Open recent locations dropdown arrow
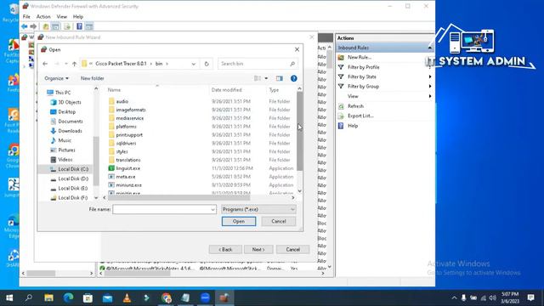 (66, 64)
